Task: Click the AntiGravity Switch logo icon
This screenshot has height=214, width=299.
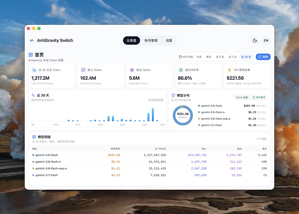Action: point(32,41)
